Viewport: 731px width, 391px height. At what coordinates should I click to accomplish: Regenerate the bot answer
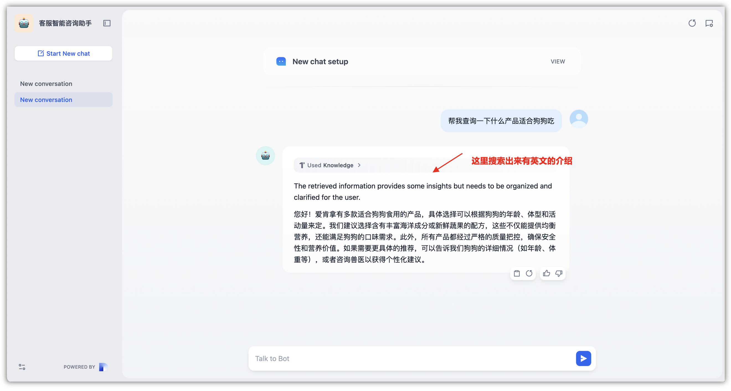(529, 273)
